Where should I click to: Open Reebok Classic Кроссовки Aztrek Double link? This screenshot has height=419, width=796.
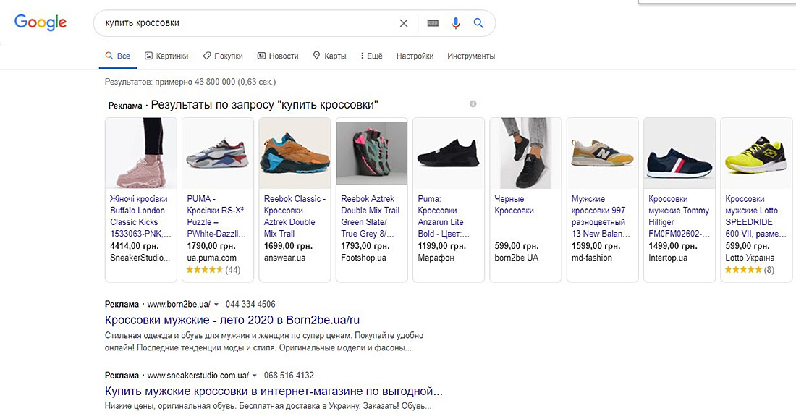coord(295,216)
